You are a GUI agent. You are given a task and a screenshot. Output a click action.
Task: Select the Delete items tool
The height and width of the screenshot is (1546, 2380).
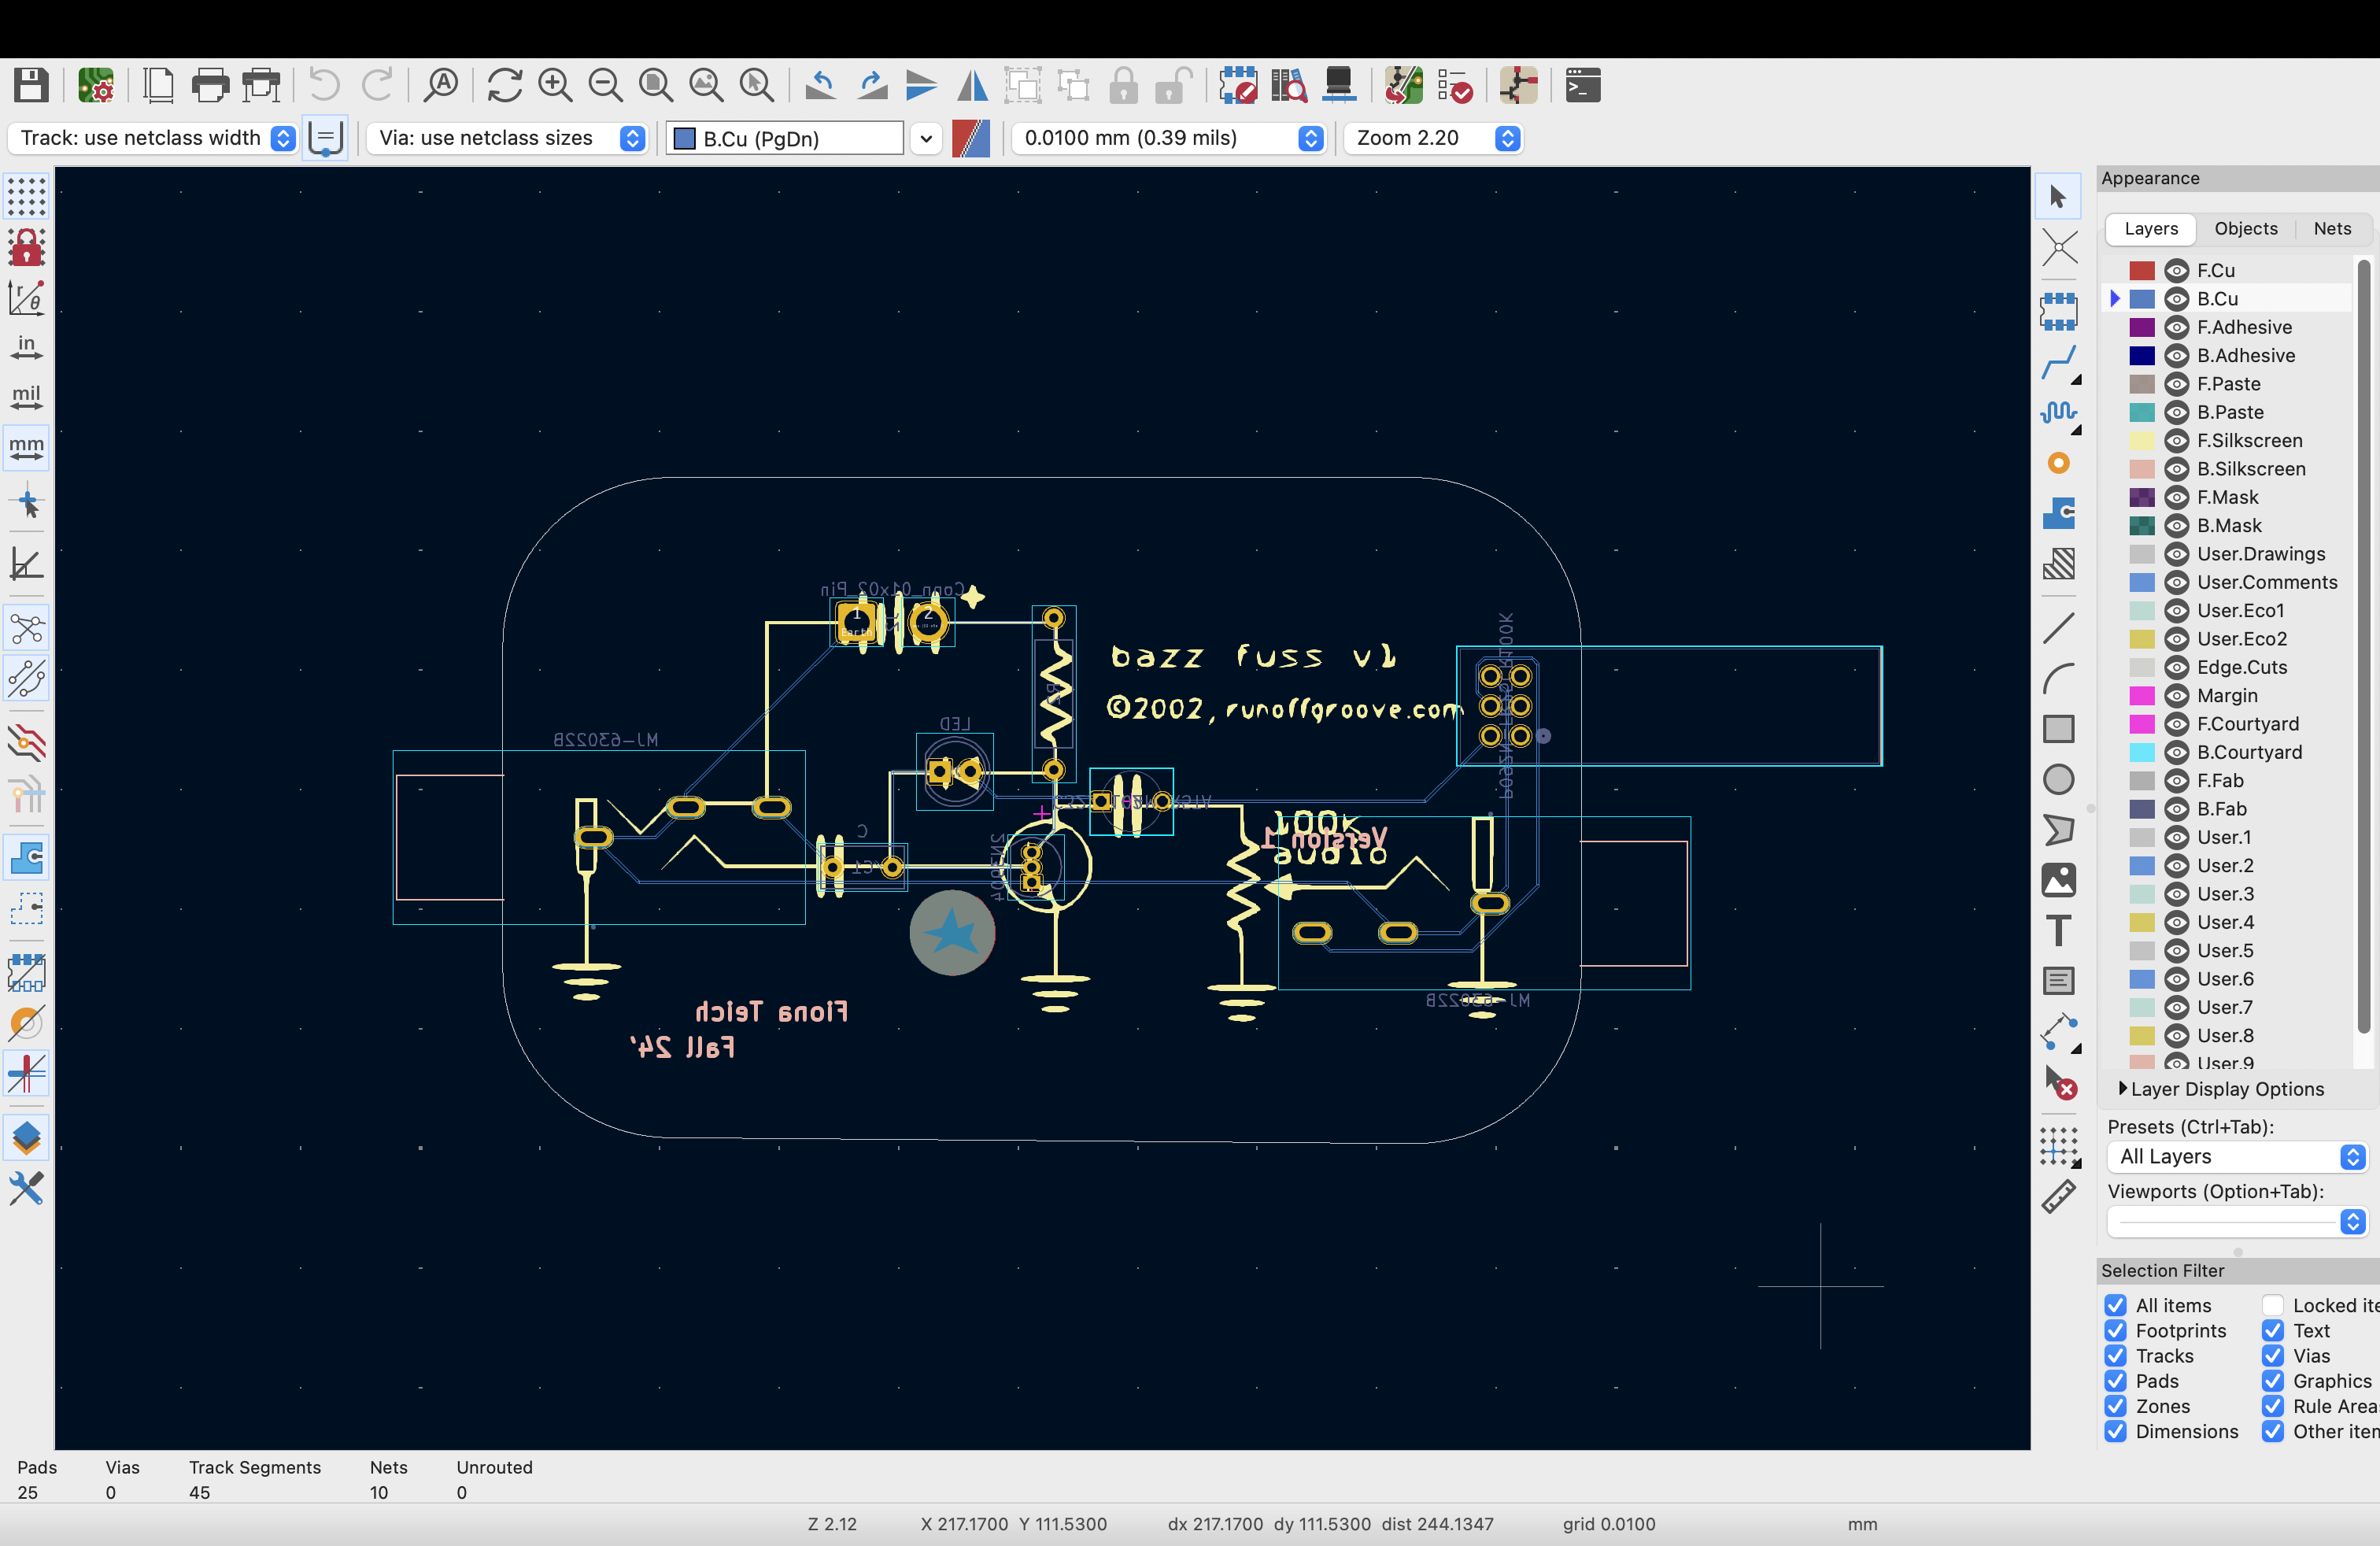(x=2058, y=1082)
